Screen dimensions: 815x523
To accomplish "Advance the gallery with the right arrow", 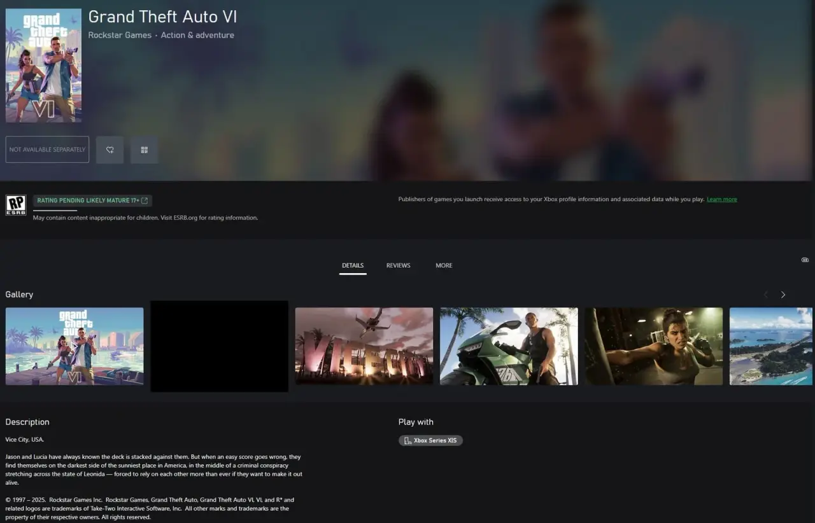I will pos(783,295).
